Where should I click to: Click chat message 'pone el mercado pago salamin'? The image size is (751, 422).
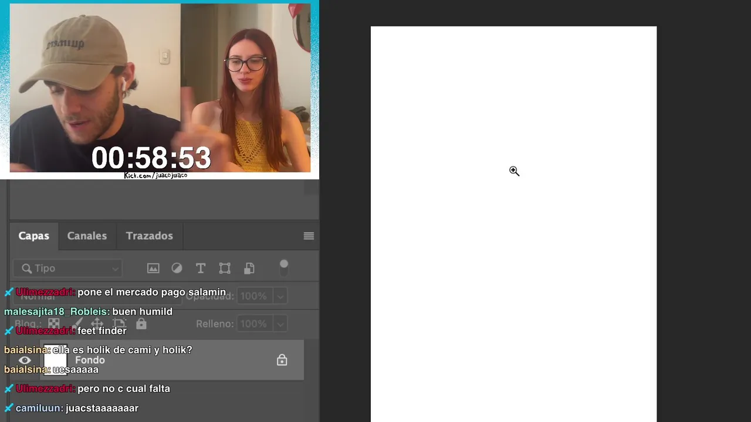click(x=151, y=292)
